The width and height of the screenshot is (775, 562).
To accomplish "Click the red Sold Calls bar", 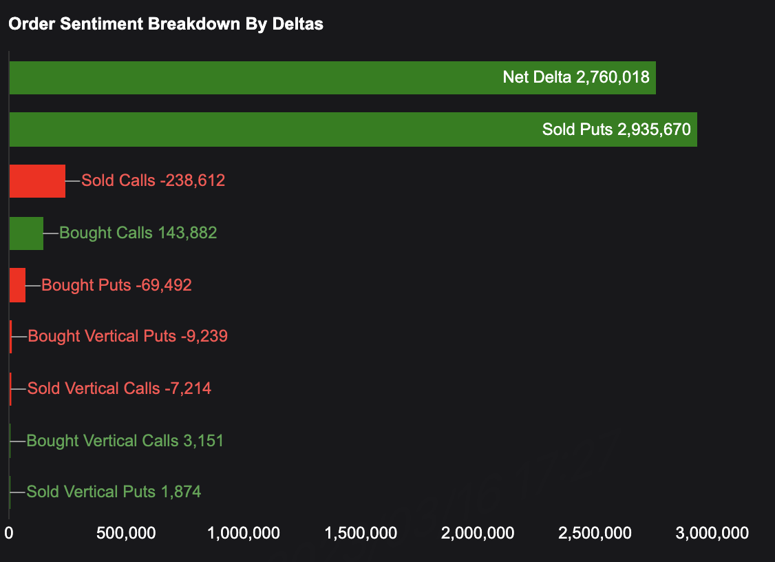I will [x=37, y=181].
